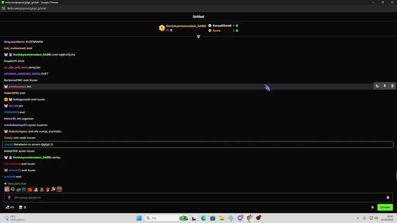Viewport: 397px width, 223px height.
Task: Open Roxia in the leaderboard
Action: click(x=216, y=31)
